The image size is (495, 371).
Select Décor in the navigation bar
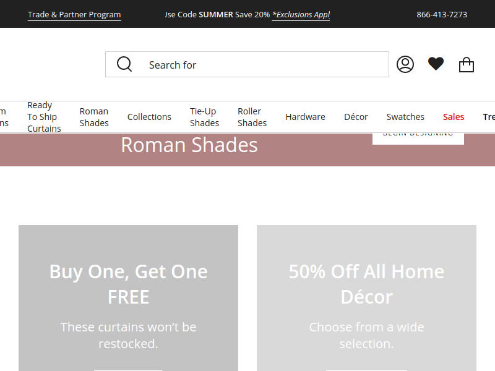(356, 117)
